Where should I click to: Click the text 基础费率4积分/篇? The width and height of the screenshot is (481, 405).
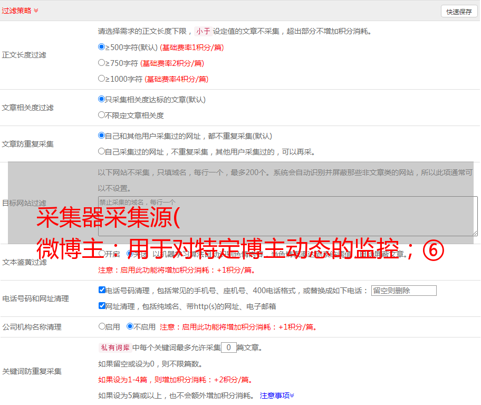(x=176, y=79)
